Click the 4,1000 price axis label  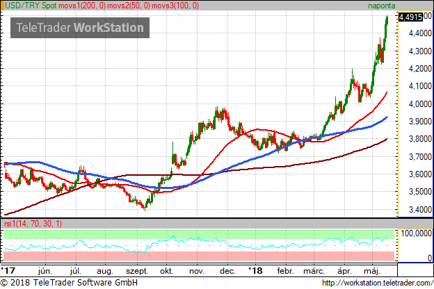[x=420, y=86]
